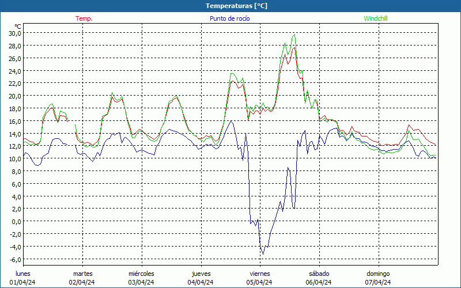461x288 pixels.
Task: Click the 12,0 axis value
Action: [15, 146]
